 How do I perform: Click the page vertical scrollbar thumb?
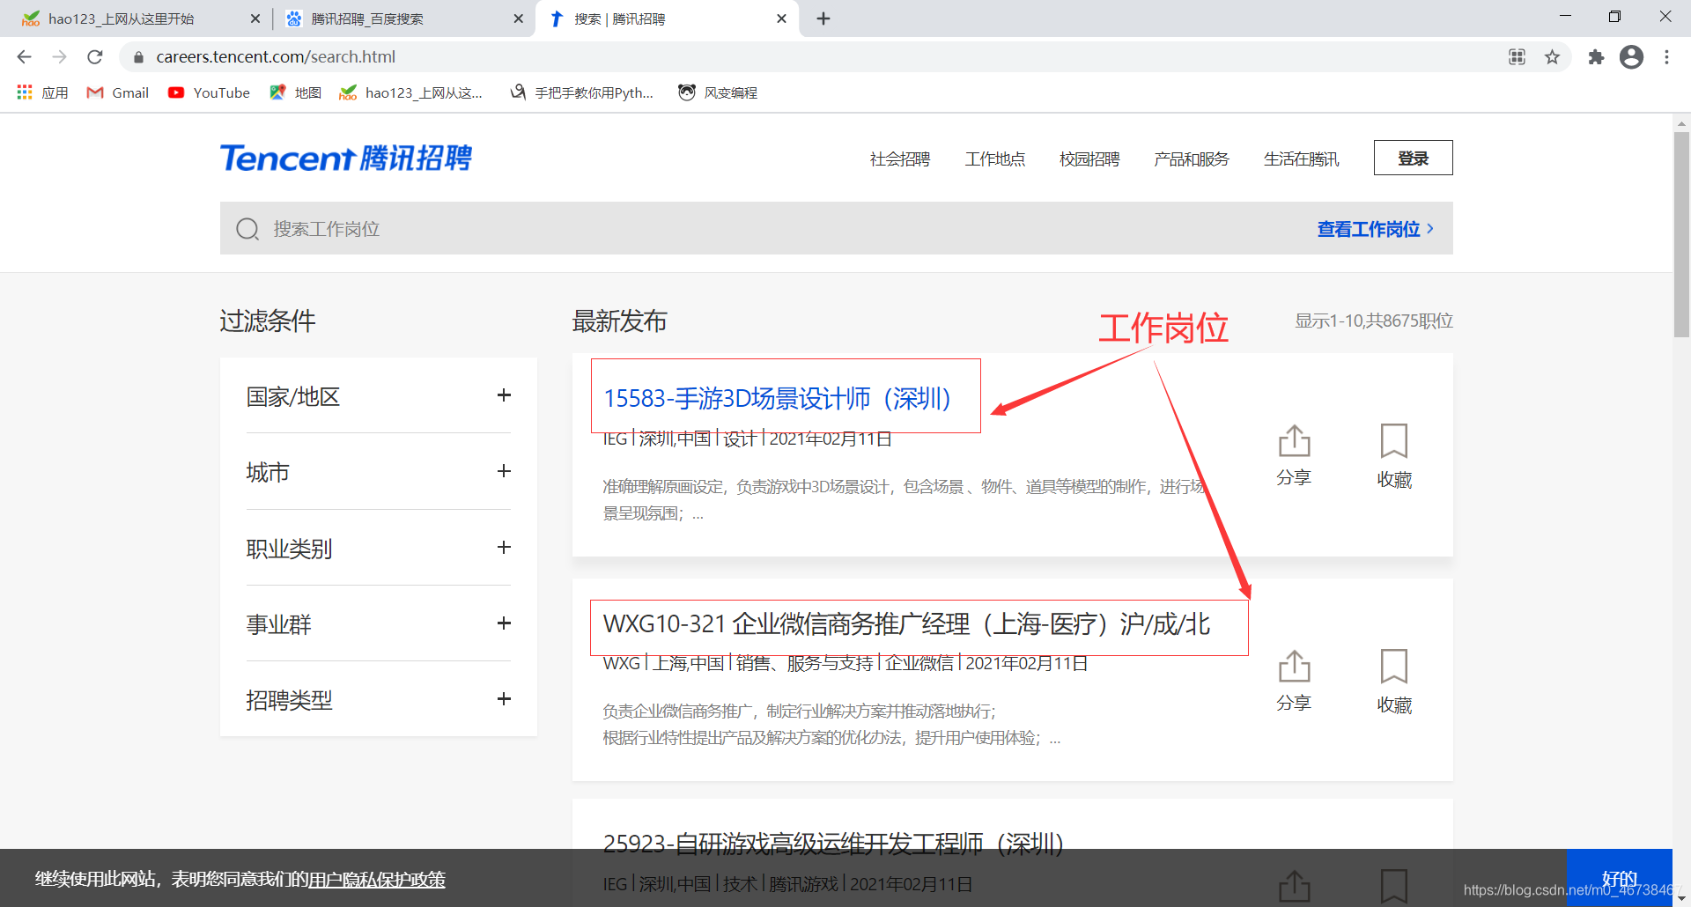click(1681, 234)
